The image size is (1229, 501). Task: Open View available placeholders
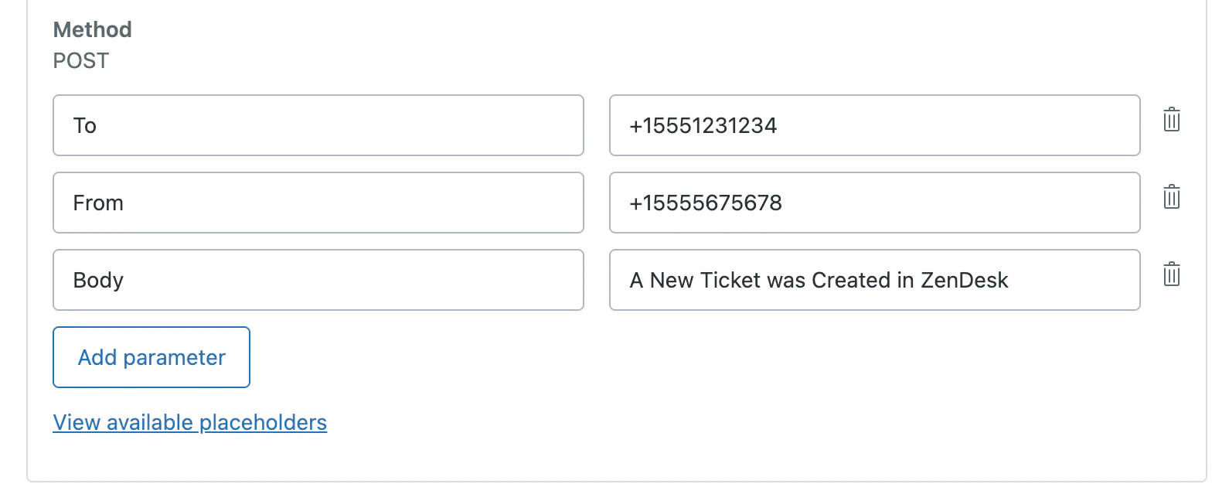point(189,422)
